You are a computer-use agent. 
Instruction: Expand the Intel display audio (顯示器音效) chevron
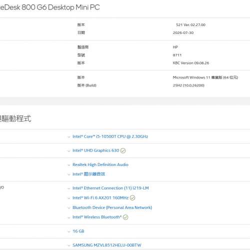coord(69,174)
